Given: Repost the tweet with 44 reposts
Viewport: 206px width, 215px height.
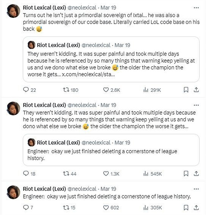Looking at the screenshot, I should coord(66,174).
